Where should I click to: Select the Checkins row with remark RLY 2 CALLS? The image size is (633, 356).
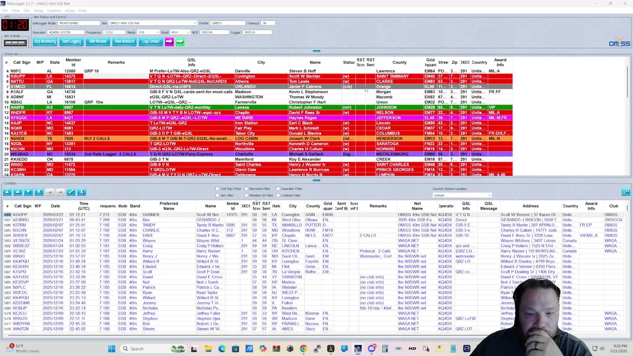[x=257, y=138]
